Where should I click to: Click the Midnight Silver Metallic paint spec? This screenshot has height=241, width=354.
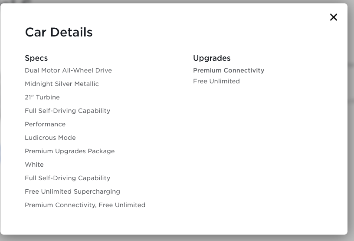point(62,84)
